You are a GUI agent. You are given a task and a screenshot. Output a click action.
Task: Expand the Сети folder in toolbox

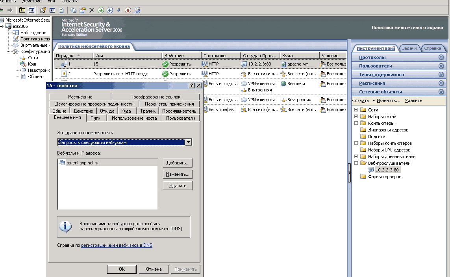click(356, 110)
